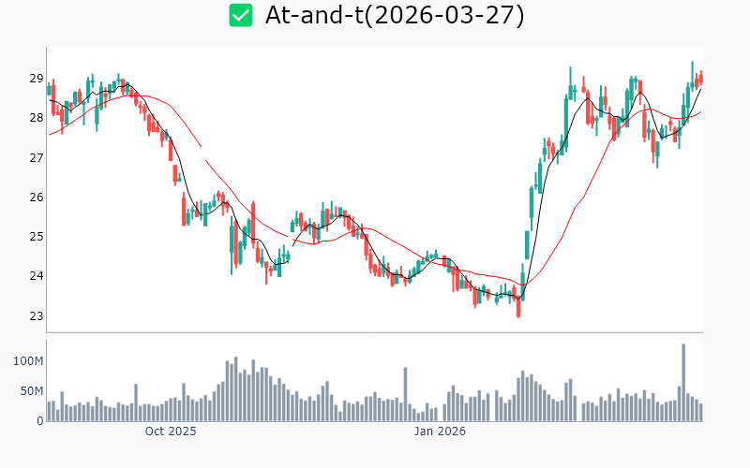Click the green checkmark icon beside the title
This screenshot has height=468, width=750.
(241, 15)
